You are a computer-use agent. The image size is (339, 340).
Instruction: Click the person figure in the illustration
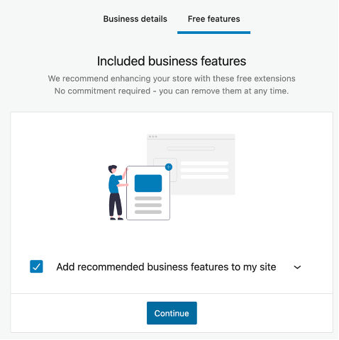pyautogui.click(x=117, y=193)
